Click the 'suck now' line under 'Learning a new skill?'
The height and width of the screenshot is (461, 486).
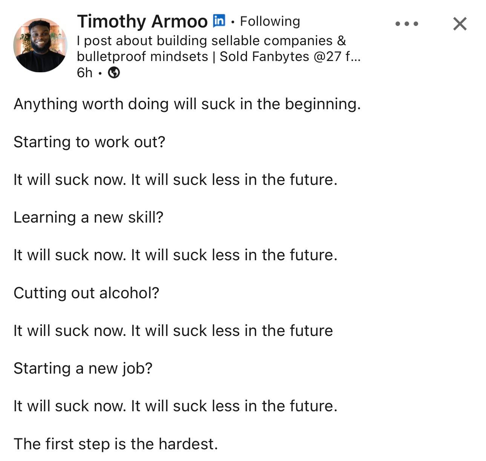click(x=175, y=255)
